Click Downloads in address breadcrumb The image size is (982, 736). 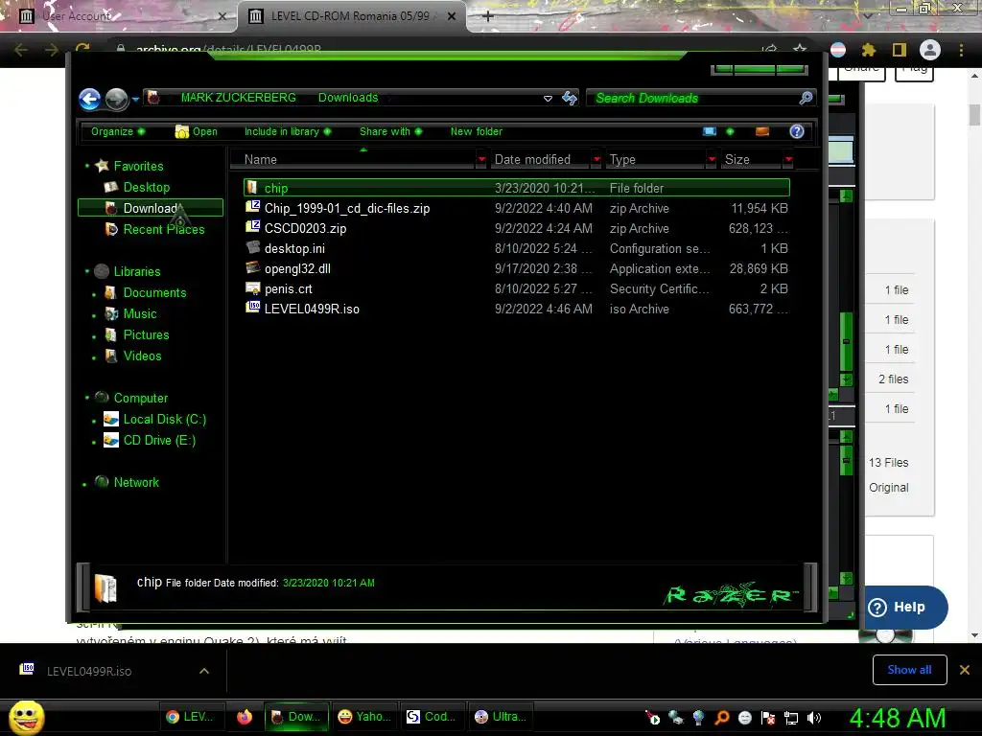coord(347,98)
